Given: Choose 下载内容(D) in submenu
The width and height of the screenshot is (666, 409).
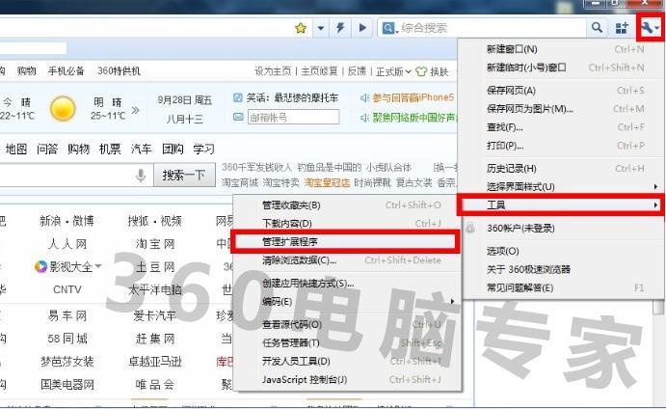Looking at the screenshot, I should [347, 224].
